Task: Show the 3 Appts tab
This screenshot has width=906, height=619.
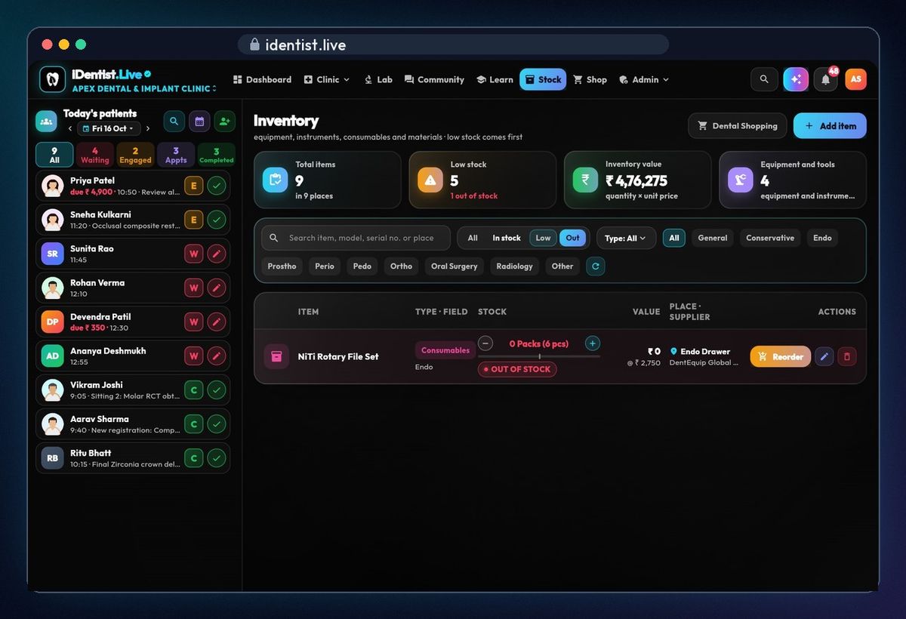Action: (176, 155)
